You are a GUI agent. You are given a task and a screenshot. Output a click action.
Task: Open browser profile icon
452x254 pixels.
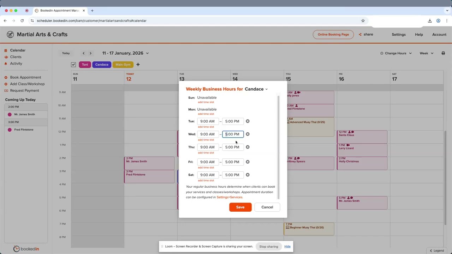[x=438, y=21]
